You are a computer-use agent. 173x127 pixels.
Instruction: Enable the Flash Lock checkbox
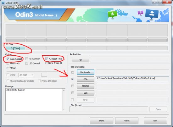point(8,63)
